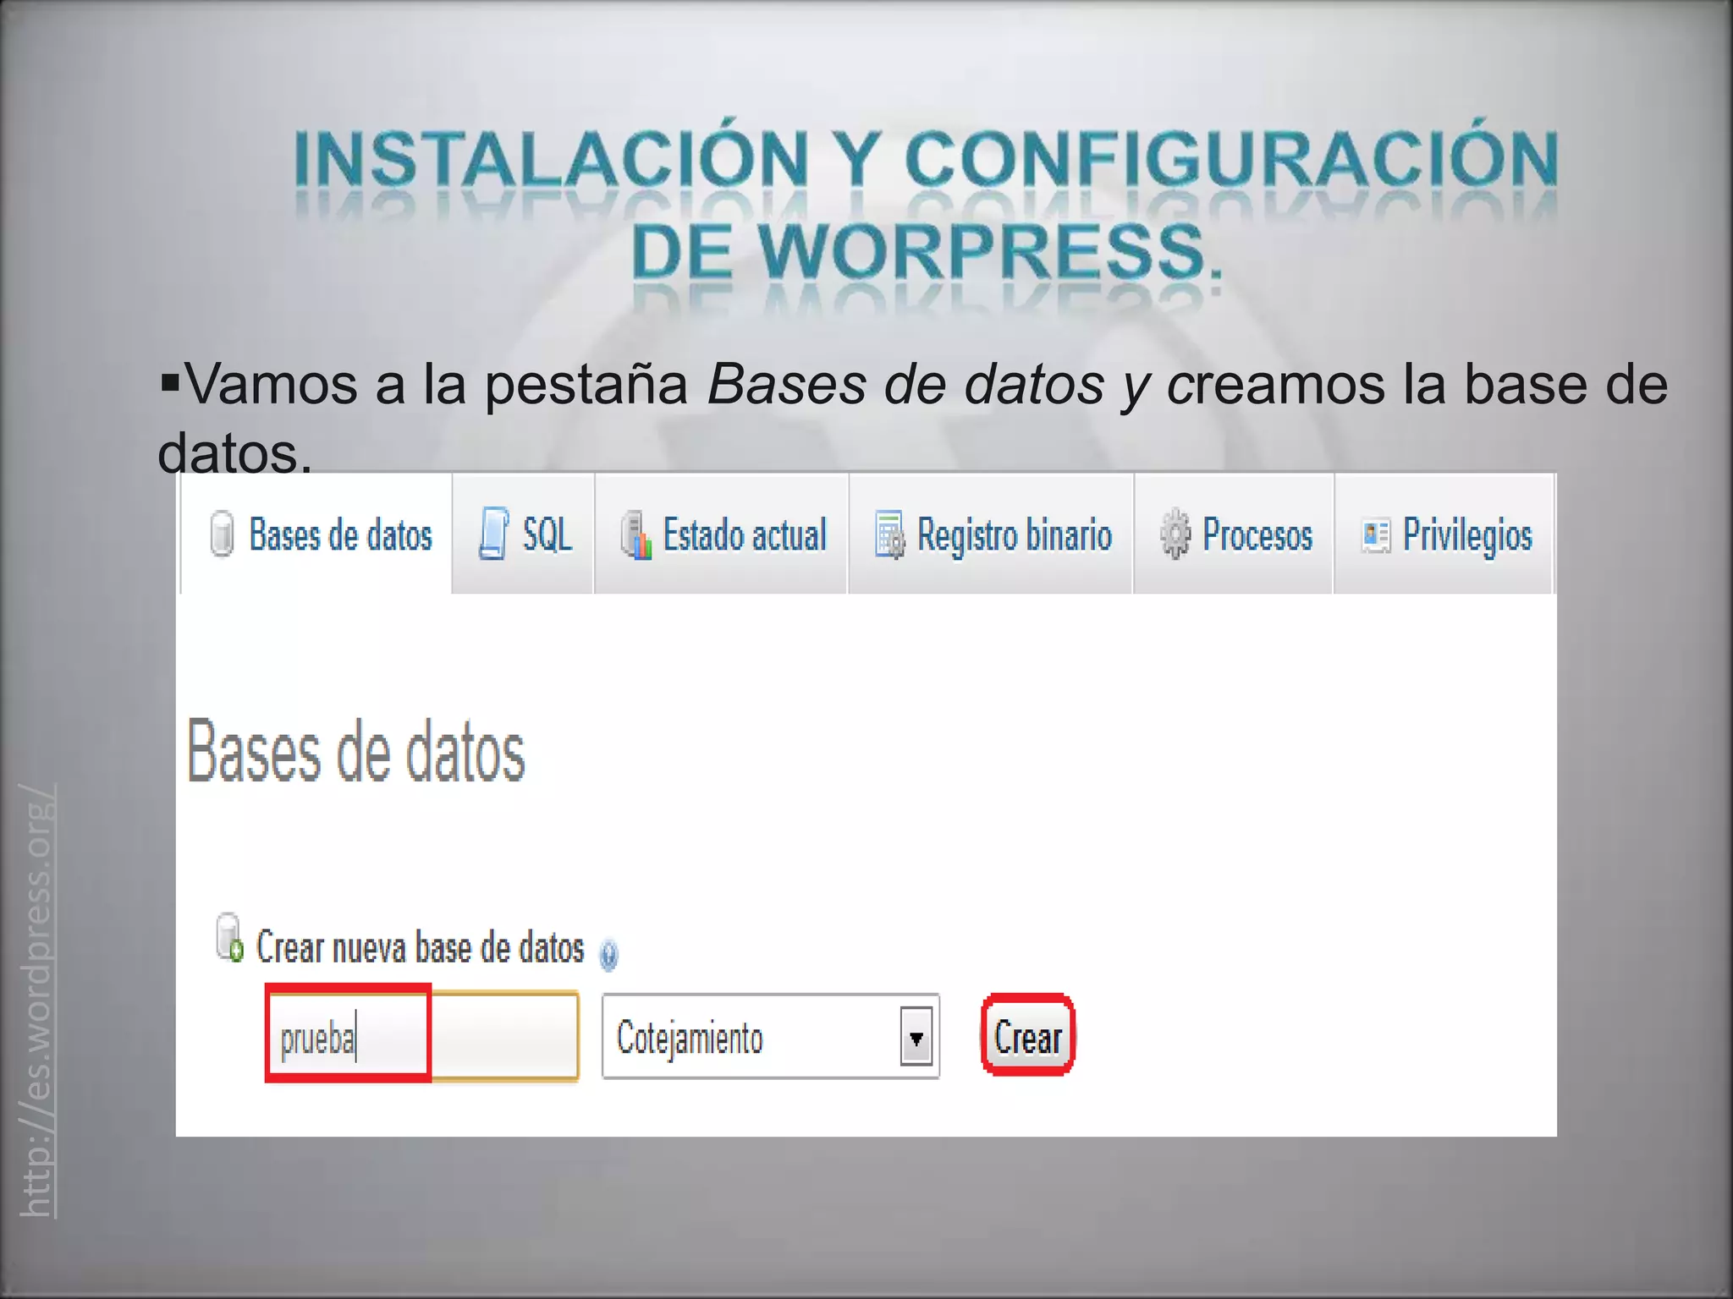The width and height of the screenshot is (1733, 1299).
Task: Open the http://es.wordpress.org/ link
Action: coord(37,1000)
